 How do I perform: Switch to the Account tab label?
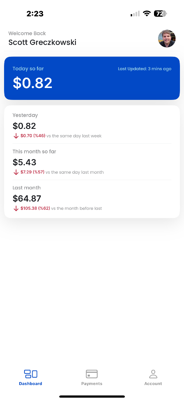coord(153,384)
